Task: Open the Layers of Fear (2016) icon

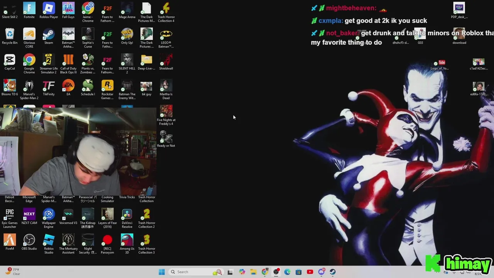Action: [107, 219]
